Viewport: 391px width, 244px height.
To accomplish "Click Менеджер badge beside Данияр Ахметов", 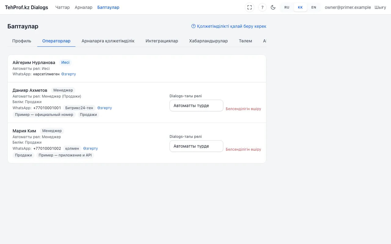I will click(x=63, y=90).
